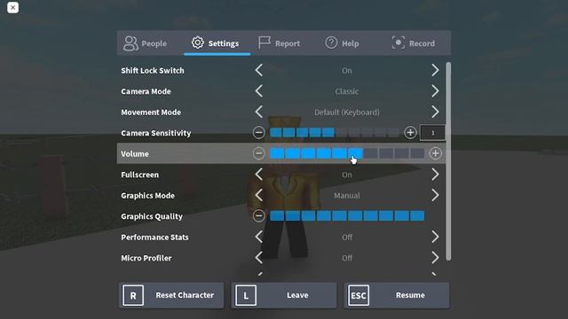Click the Leave button
568x319 pixels.
tap(284, 295)
